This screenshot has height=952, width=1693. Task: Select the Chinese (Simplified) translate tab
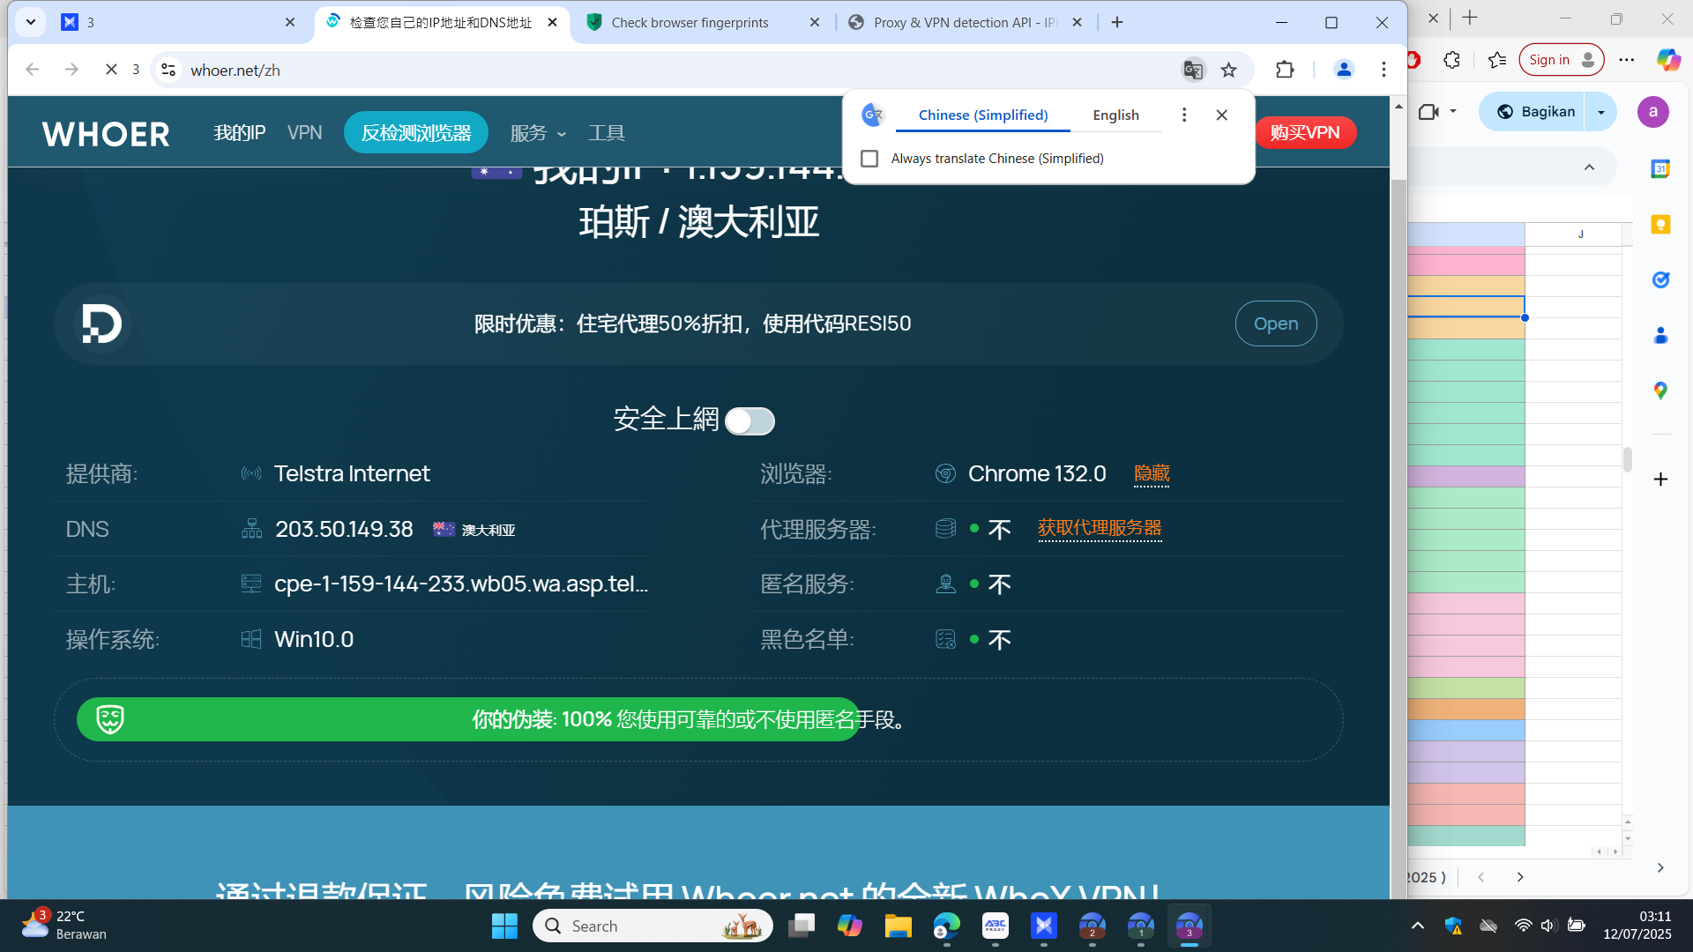tap(983, 115)
